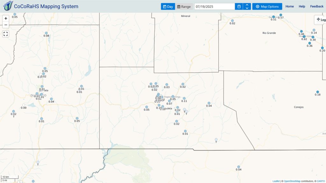Open the calendar date picker
Image resolution: width=326 pixels, height=183 pixels.
point(239,6)
